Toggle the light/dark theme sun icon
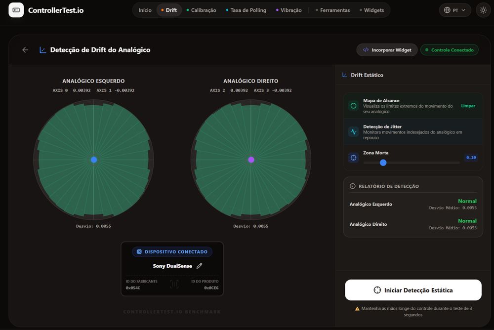The width and height of the screenshot is (494, 330). coord(483,10)
